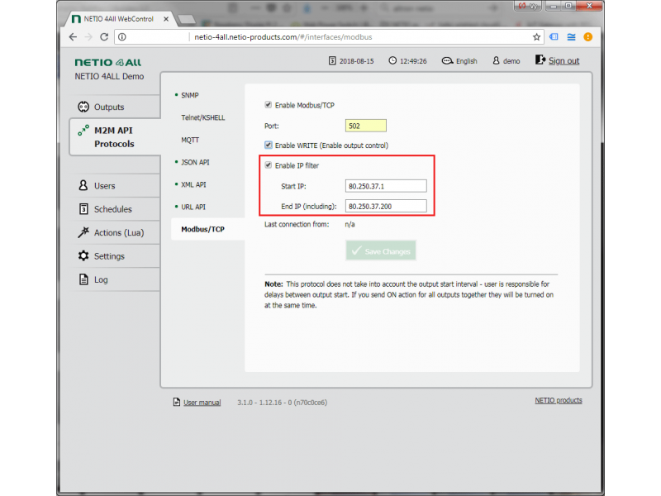Screen dimensions: 661x496
Task: Open the new tab button
Action: pyautogui.click(x=187, y=19)
